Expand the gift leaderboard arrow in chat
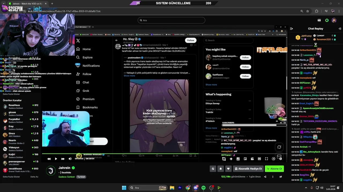 tap(316, 44)
